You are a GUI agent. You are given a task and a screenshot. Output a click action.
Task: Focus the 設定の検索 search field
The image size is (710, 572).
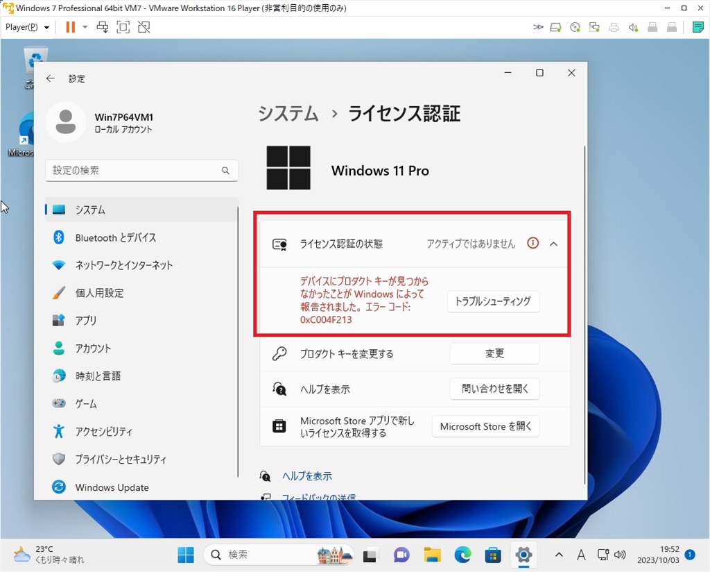point(141,171)
